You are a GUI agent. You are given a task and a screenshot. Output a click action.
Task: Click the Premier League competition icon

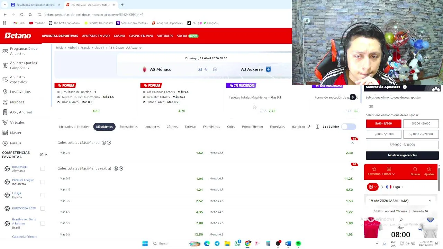point(7,182)
